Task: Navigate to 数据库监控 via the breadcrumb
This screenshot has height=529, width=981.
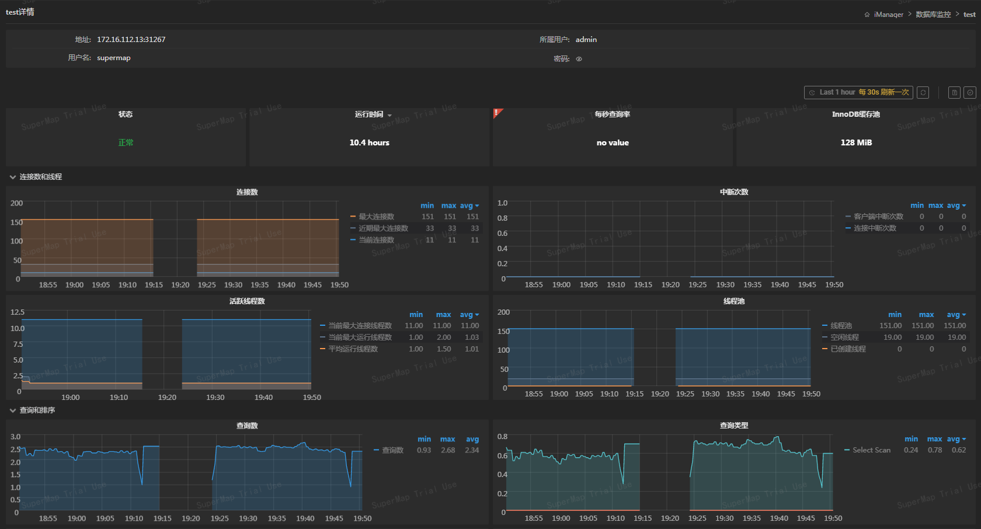Action: [934, 14]
